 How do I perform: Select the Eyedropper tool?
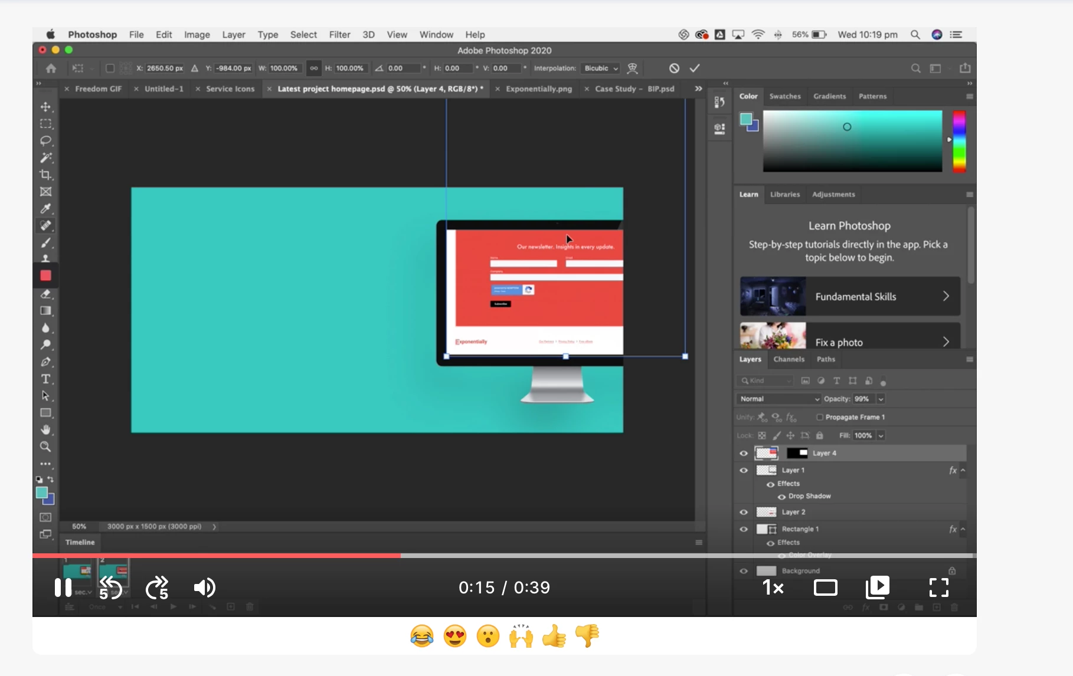(x=45, y=208)
